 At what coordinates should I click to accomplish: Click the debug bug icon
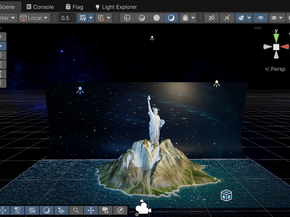click(185, 18)
